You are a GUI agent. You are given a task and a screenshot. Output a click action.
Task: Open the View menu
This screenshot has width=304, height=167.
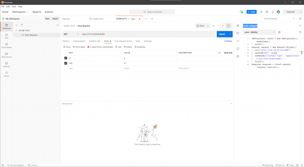[x=14, y=7]
